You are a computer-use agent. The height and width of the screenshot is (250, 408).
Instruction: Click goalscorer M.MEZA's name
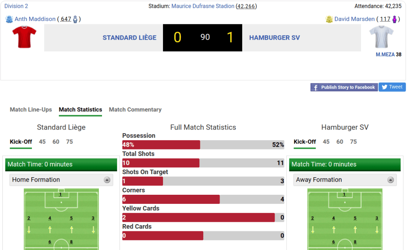[x=385, y=54]
